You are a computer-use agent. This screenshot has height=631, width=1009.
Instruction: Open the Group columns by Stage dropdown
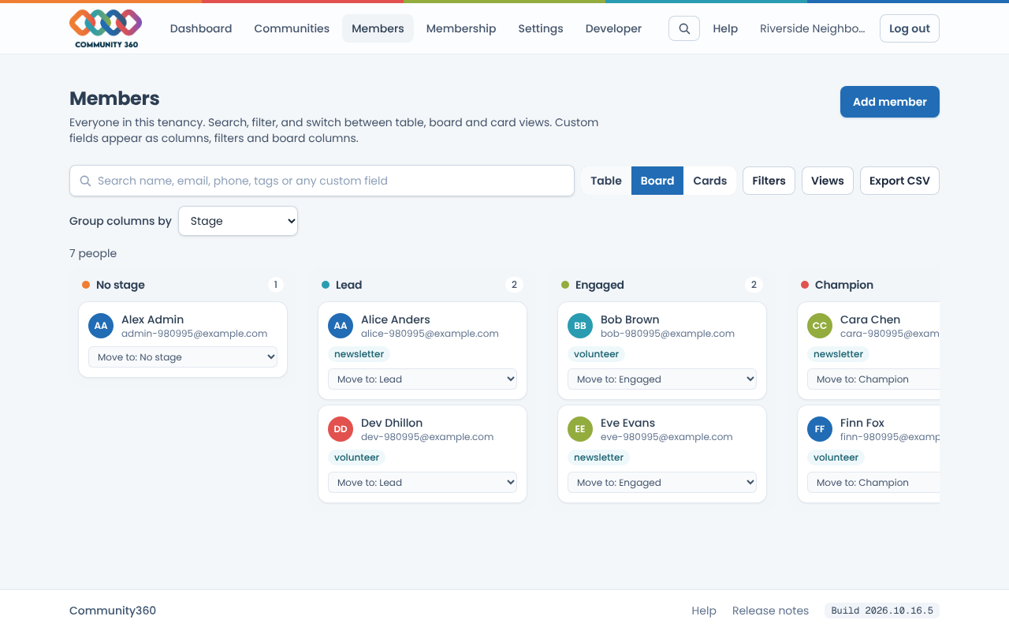(238, 221)
